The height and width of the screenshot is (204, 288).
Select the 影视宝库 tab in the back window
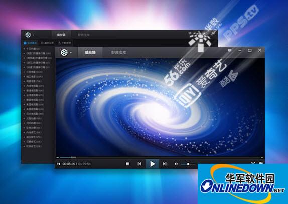click(x=84, y=35)
